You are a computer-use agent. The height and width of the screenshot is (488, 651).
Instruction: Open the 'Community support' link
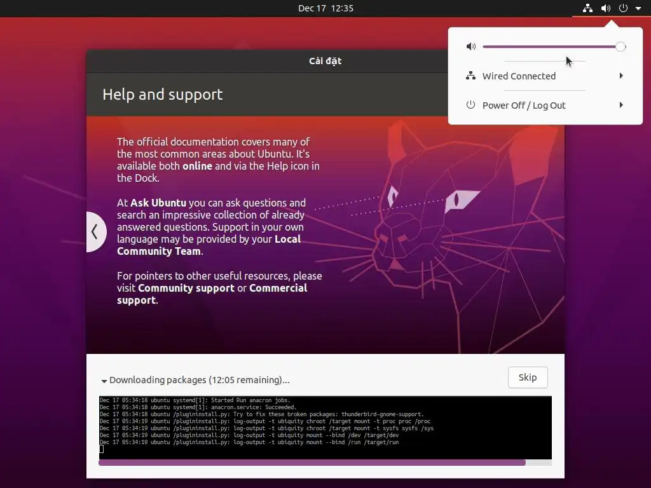point(186,288)
